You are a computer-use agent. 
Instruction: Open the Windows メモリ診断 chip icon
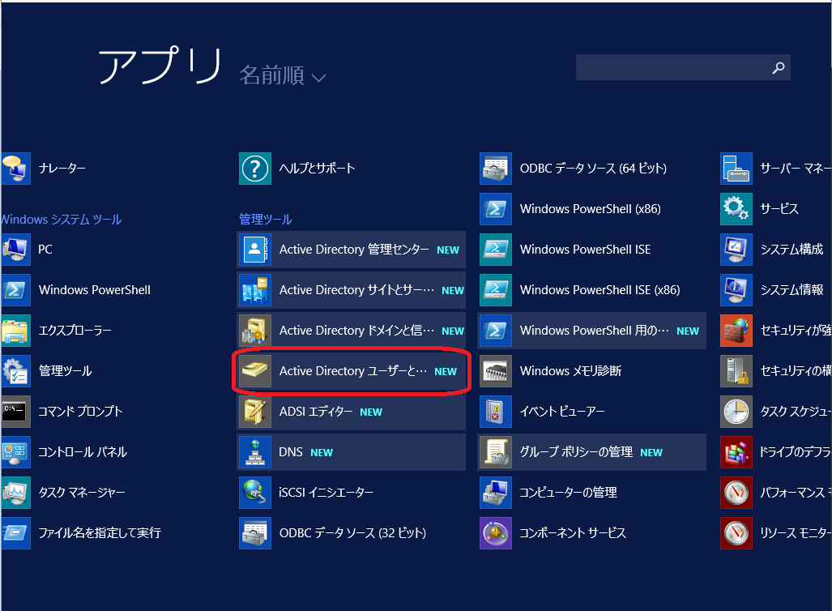pos(496,371)
